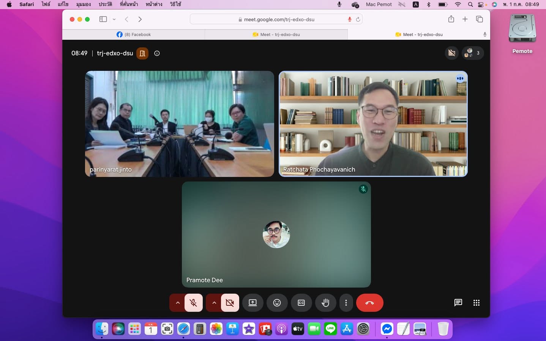
Task: Open More options three-dot menu
Action: (x=346, y=303)
